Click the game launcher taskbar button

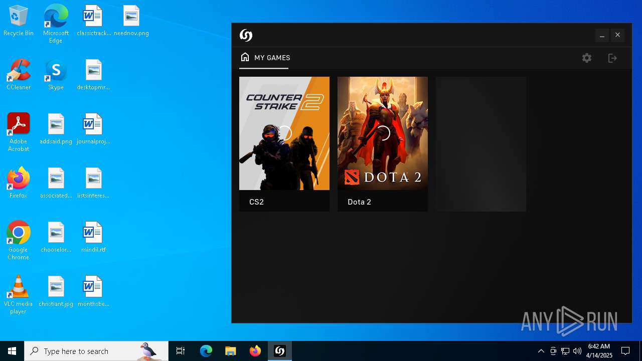coord(280,351)
